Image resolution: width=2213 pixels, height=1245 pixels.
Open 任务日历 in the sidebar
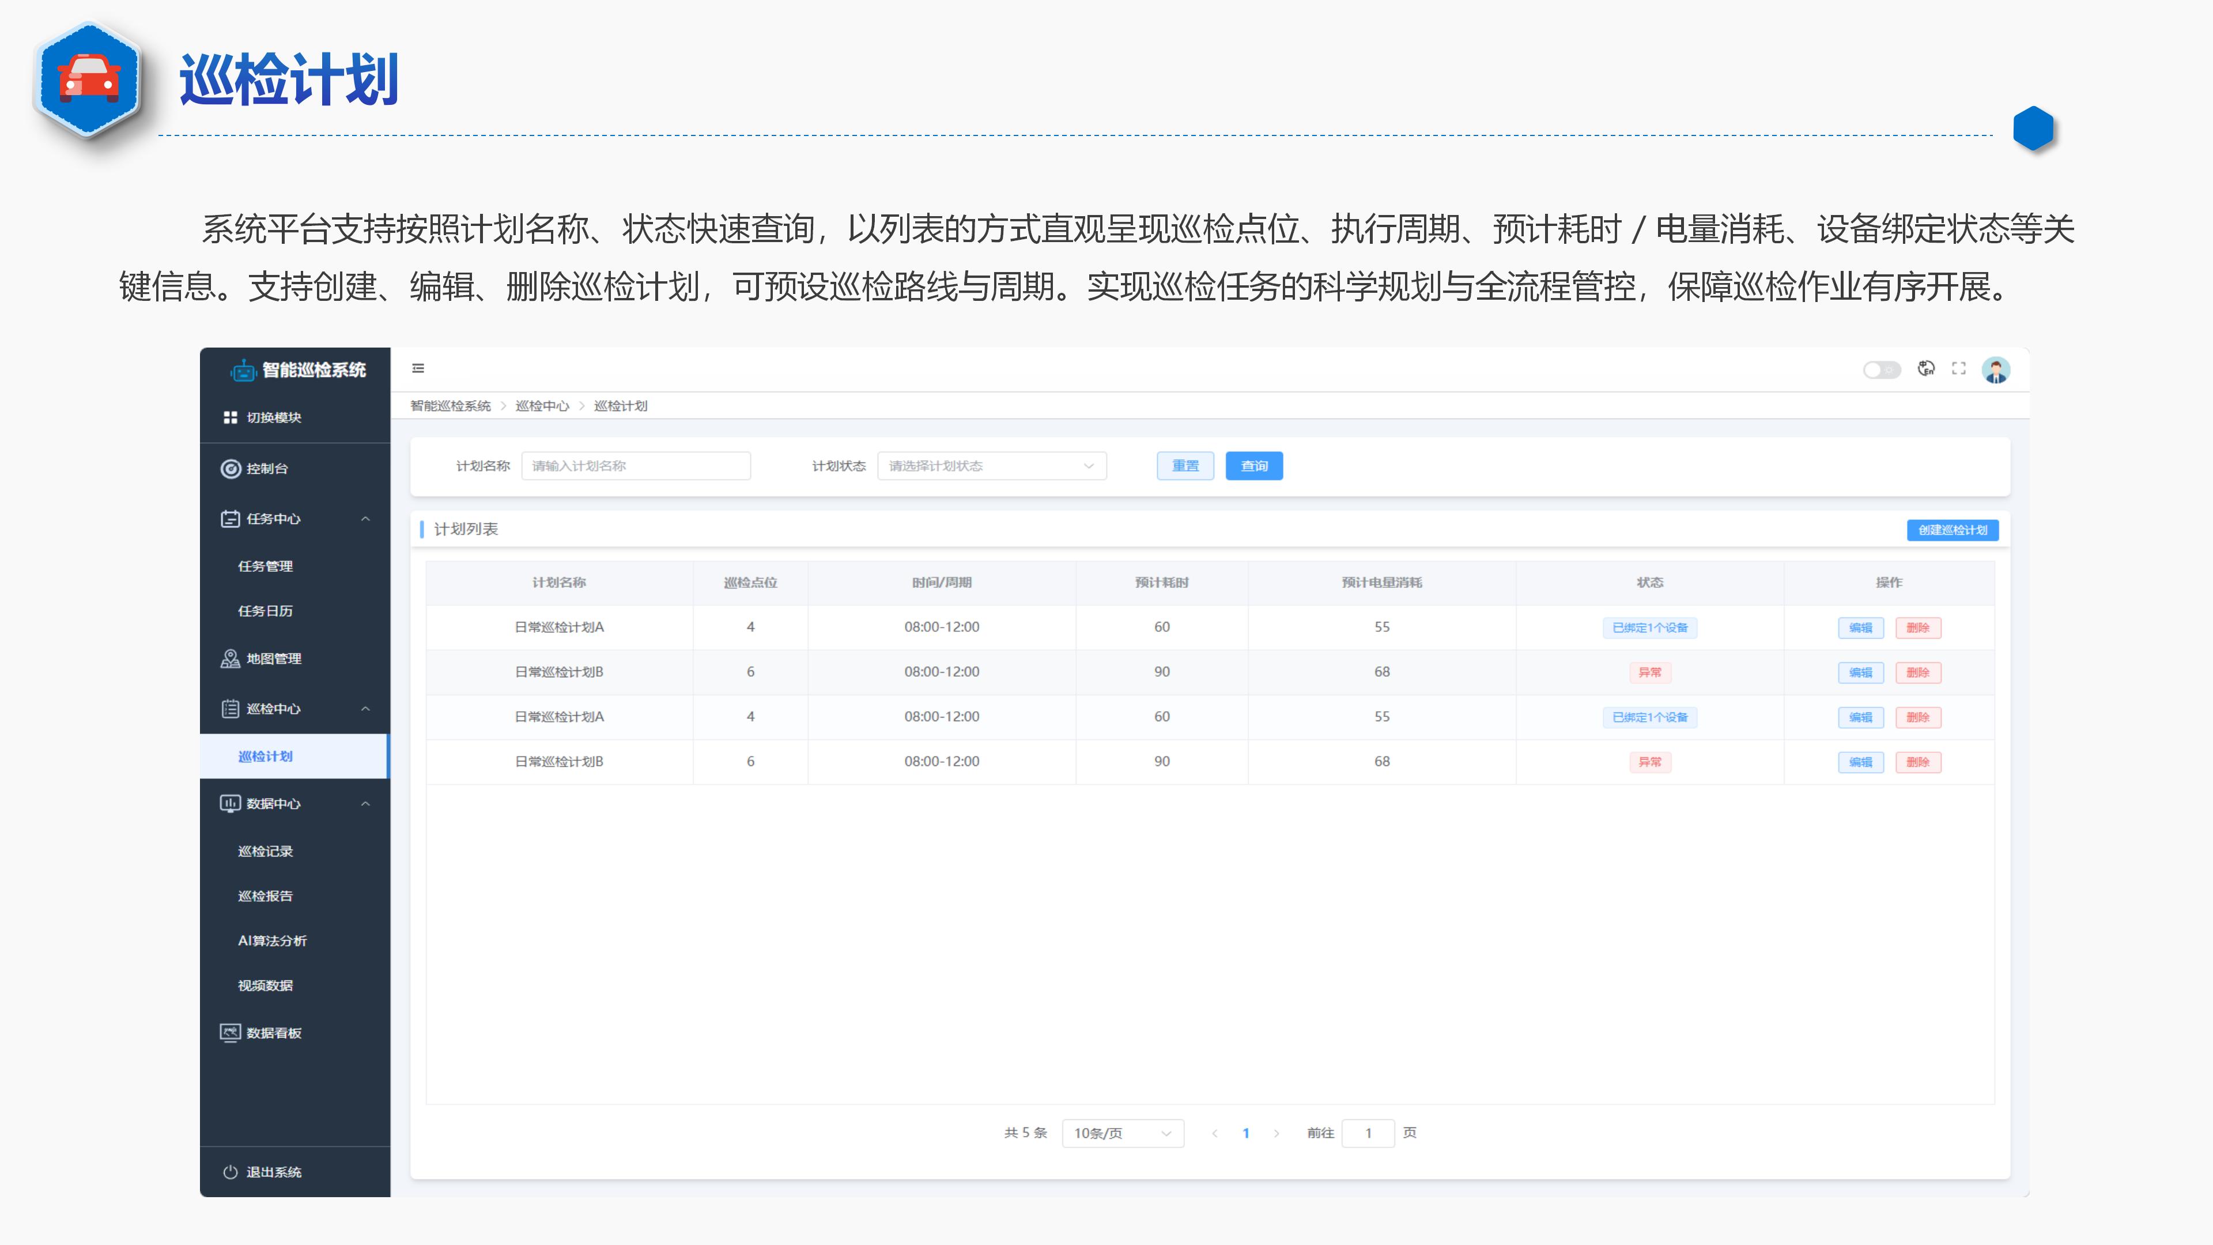(x=266, y=611)
